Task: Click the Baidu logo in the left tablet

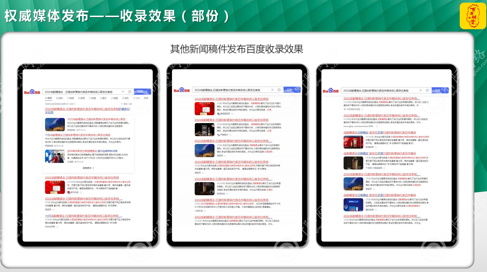Action: [x=32, y=92]
